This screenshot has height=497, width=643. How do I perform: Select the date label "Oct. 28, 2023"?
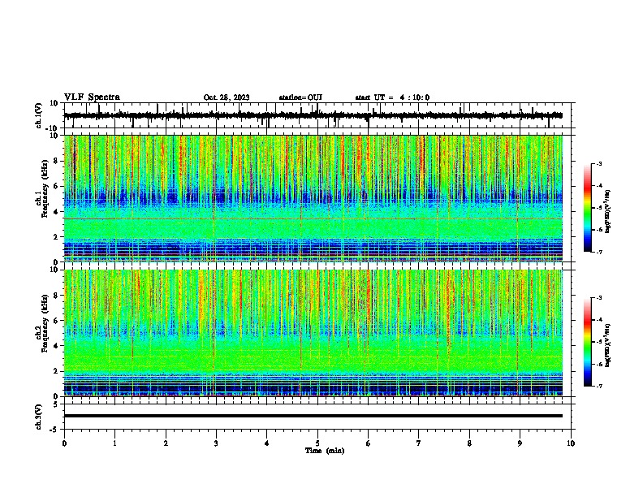pos(227,97)
